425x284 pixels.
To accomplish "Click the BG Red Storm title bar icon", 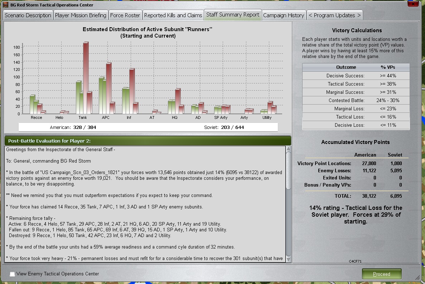I will click(5, 5).
